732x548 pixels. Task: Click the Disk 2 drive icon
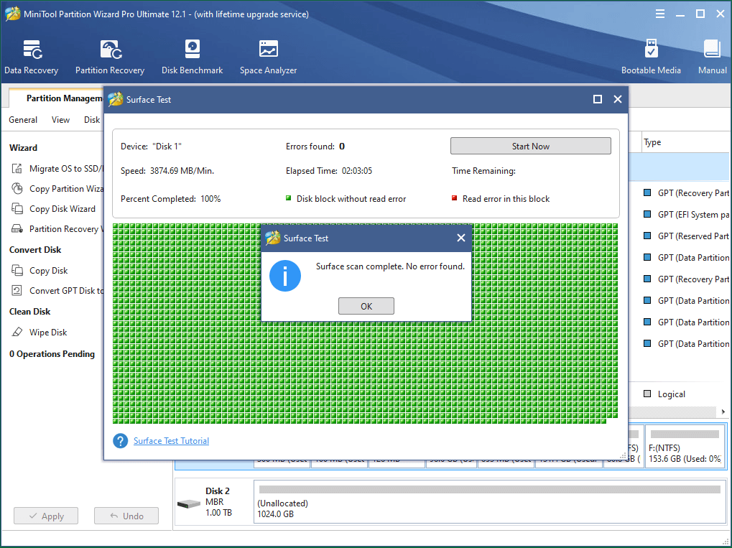click(189, 503)
